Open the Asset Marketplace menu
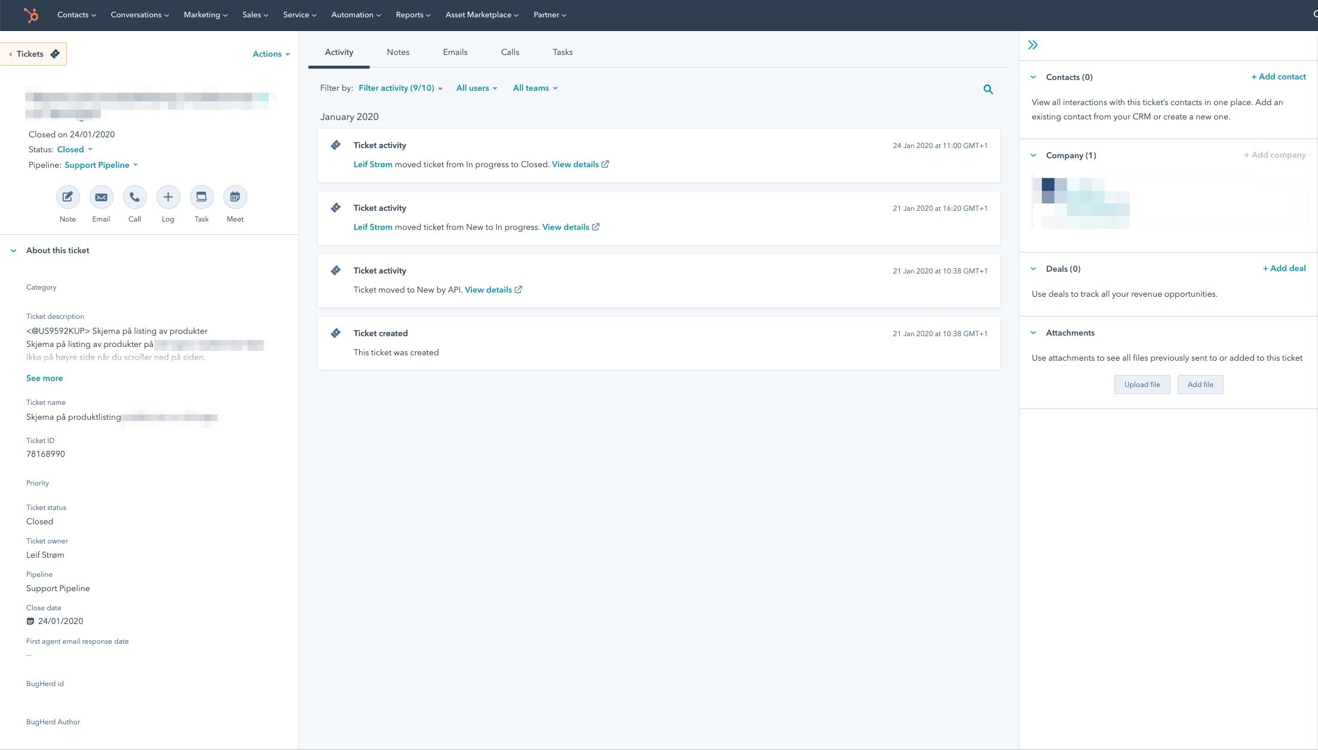This screenshot has width=1318, height=750. pos(482,15)
